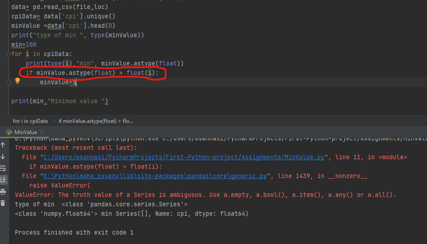Click the numpy.float64 min Series output line
427x244 pixels.
click(x=131, y=213)
